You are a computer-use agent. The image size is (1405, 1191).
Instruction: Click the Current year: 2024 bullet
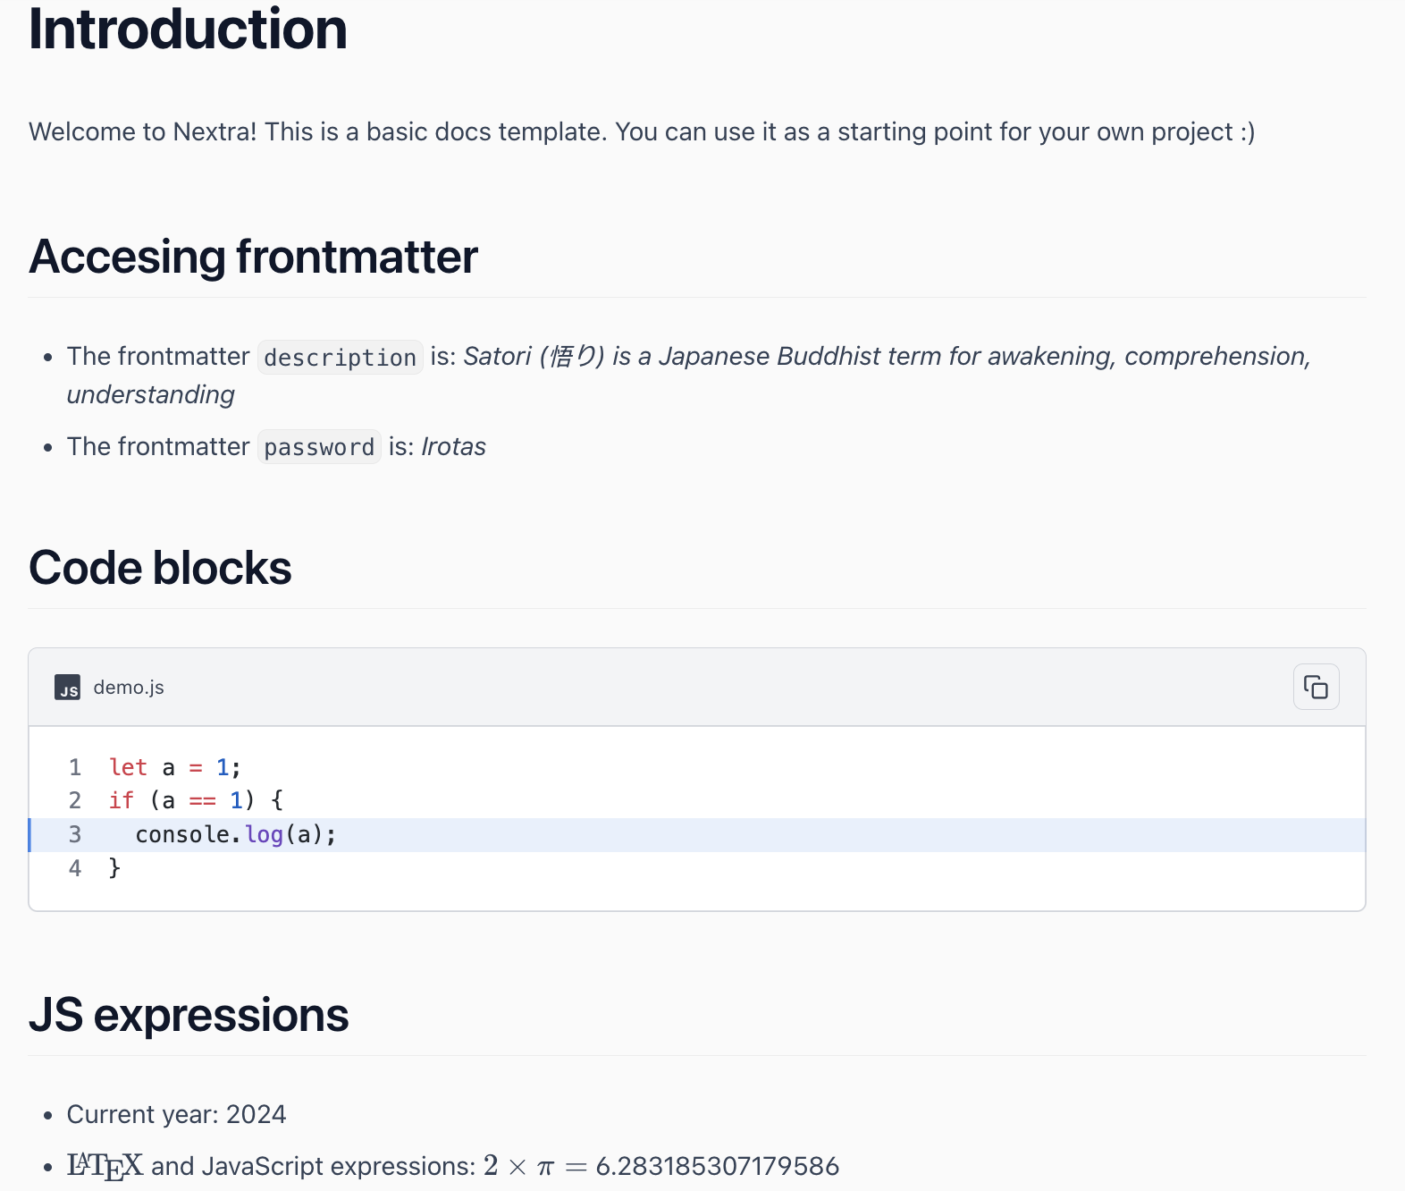click(176, 1114)
